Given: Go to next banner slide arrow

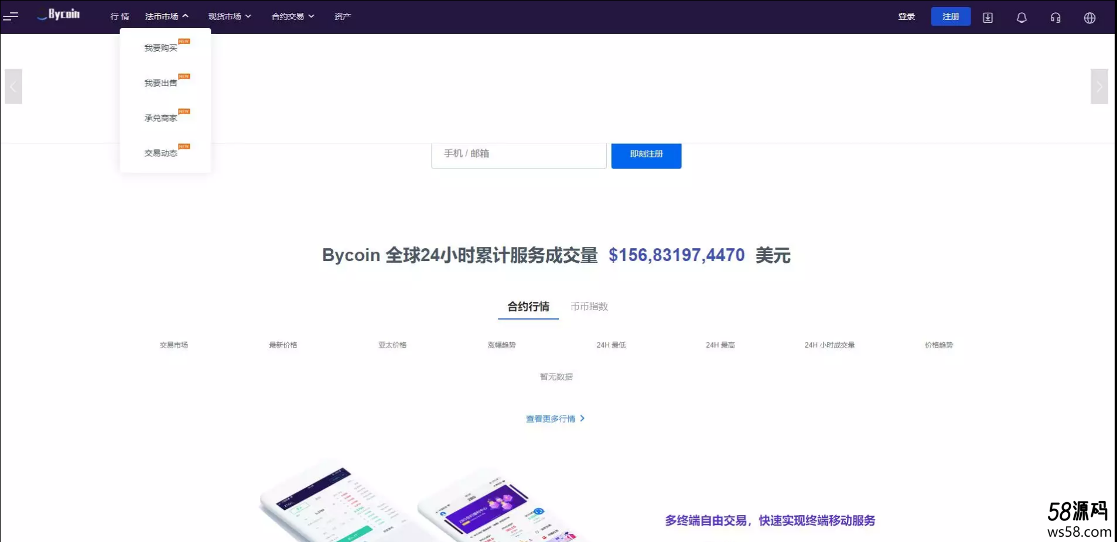Looking at the screenshot, I should point(1099,87).
